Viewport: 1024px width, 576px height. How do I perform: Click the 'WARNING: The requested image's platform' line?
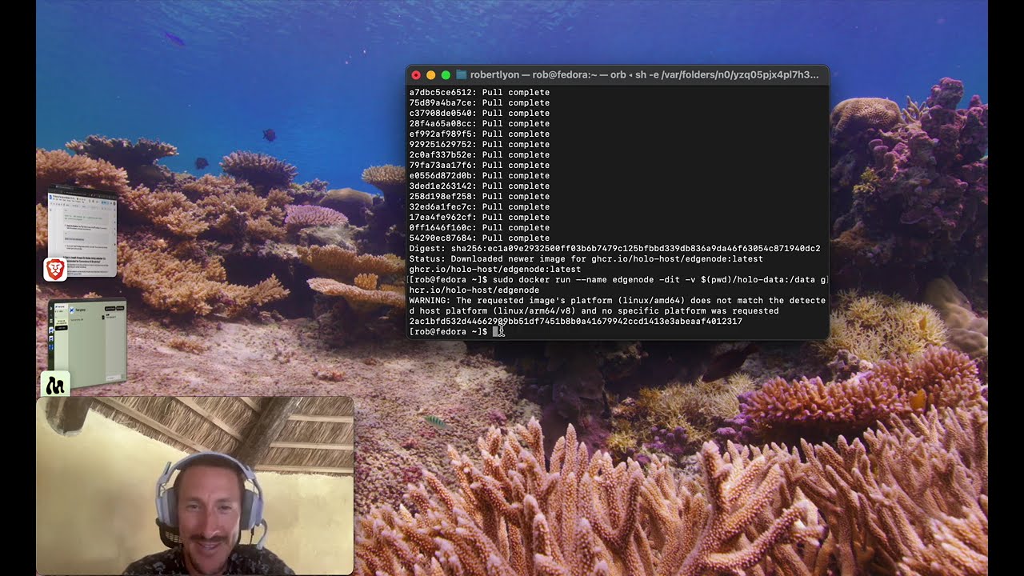pos(617,306)
